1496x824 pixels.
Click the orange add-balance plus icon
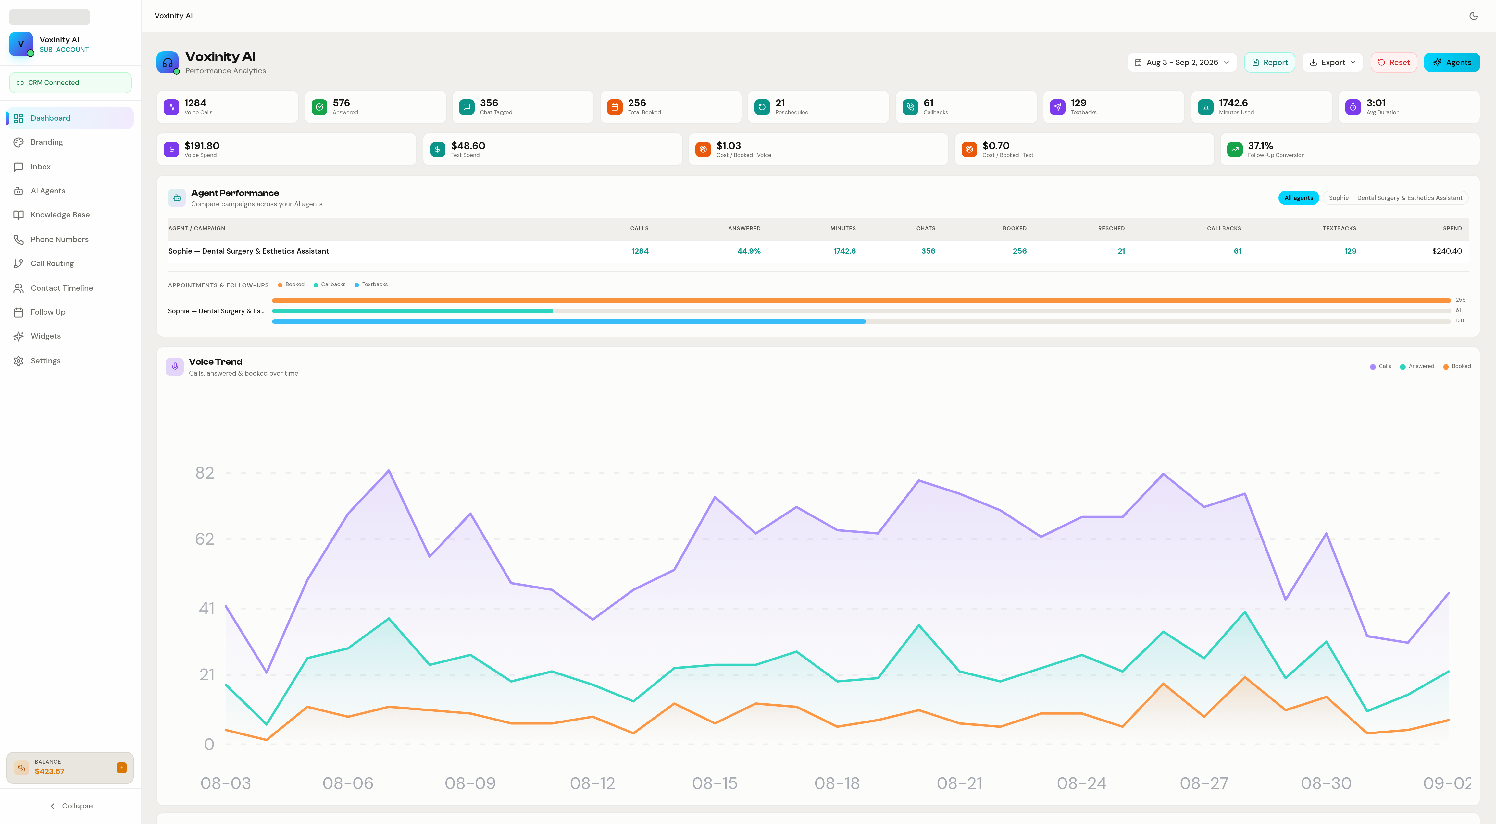121,768
